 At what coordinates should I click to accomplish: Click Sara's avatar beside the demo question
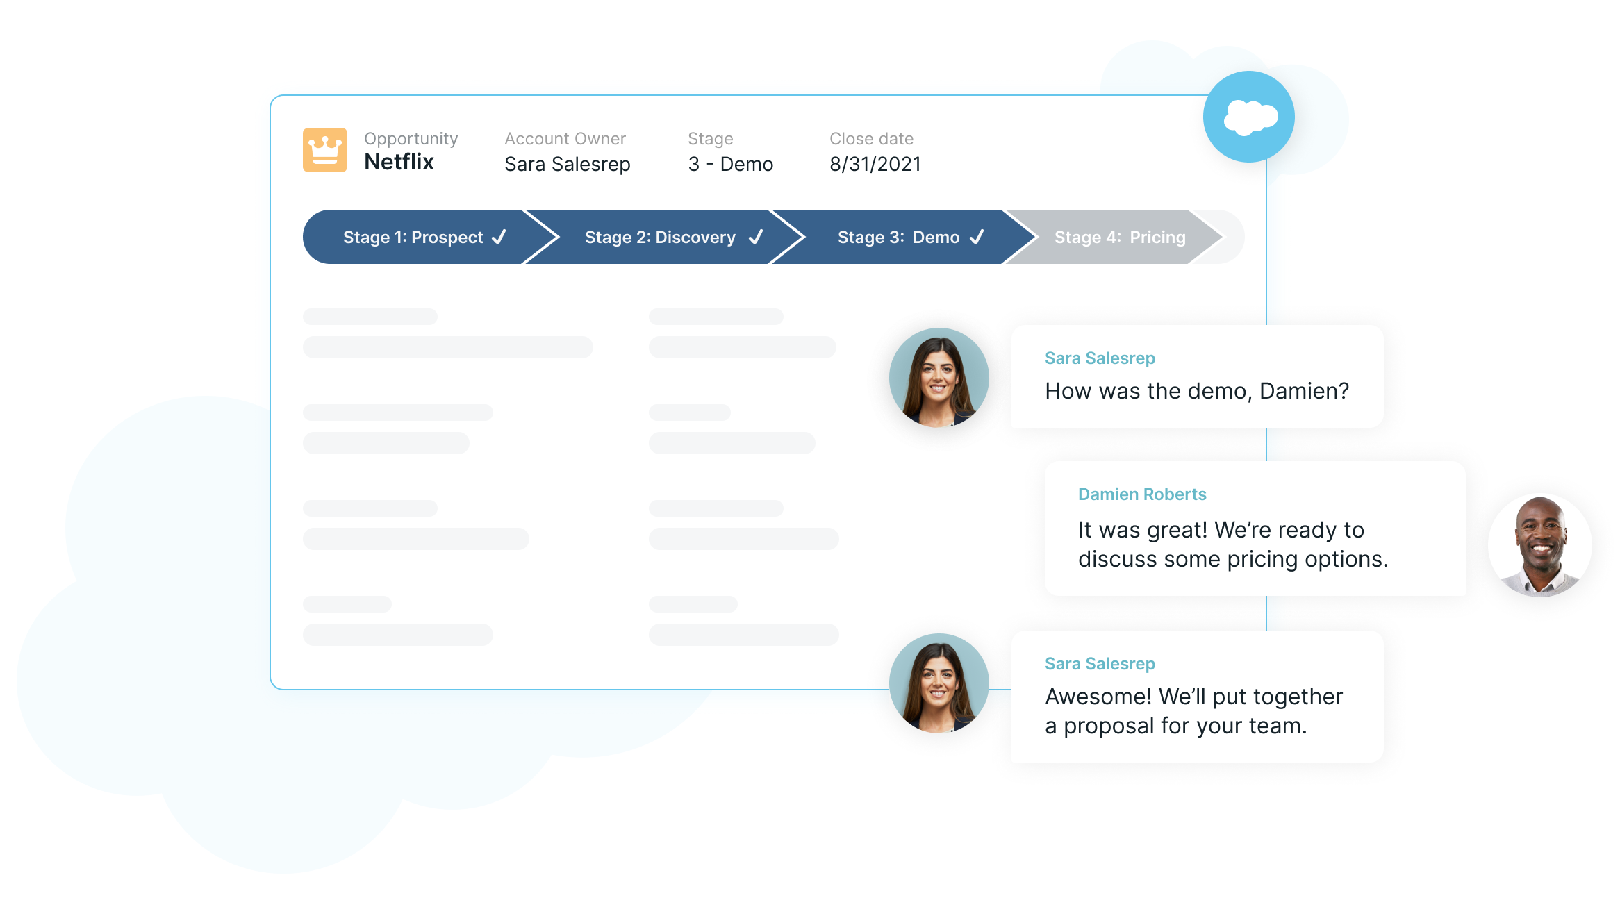pyautogui.click(x=939, y=378)
